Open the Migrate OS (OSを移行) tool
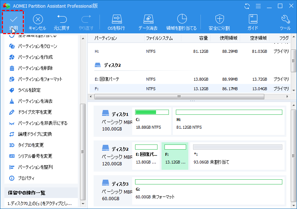 pyautogui.click(x=116, y=22)
